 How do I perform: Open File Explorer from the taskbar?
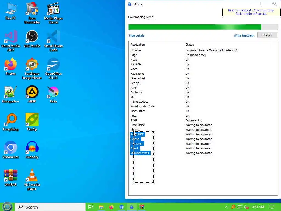tap(101, 207)
